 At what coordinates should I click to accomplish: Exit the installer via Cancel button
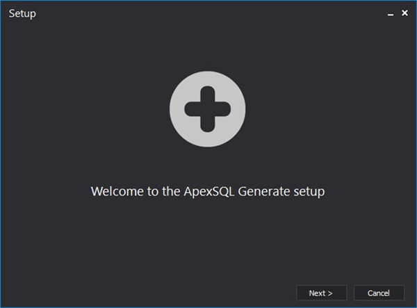point(379,293)
